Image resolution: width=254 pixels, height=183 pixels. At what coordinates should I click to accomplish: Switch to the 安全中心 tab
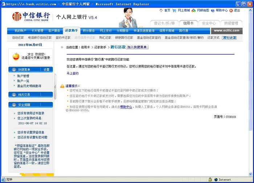(x=209, y=23)
